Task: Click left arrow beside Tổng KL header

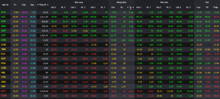Action: (38, 5)
